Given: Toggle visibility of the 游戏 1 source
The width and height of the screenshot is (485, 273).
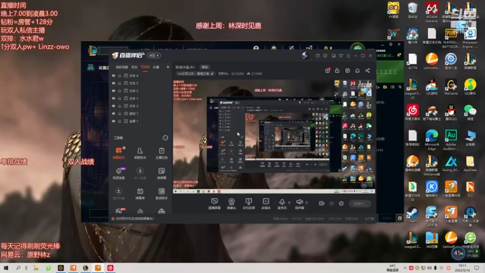Looking at the screenshot, I should pos(113,113).
